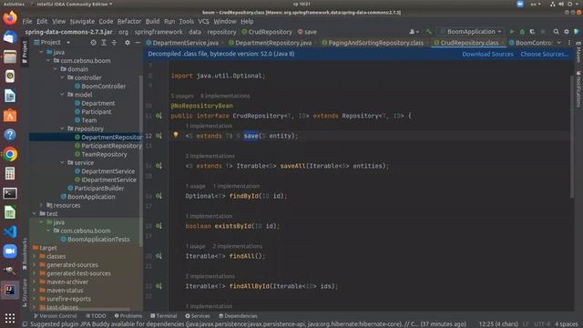
Task: Toggle the Terminal tool window
Action: [164, 316]
